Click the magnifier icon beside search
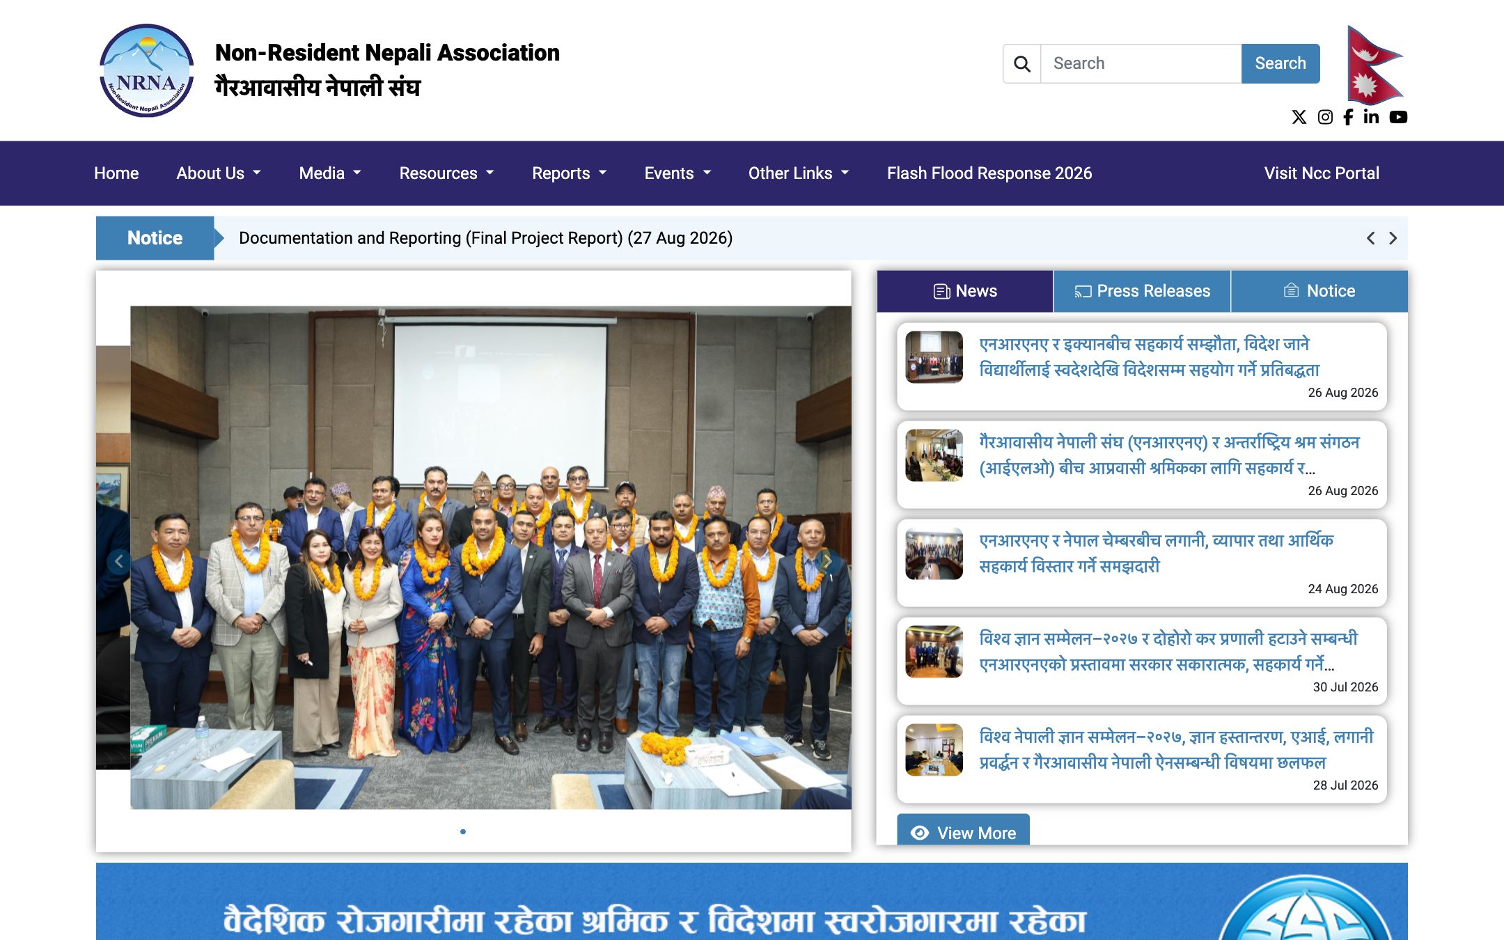Image resolution: width=1504 pixels, height=940 pixels. point(1021,63)
